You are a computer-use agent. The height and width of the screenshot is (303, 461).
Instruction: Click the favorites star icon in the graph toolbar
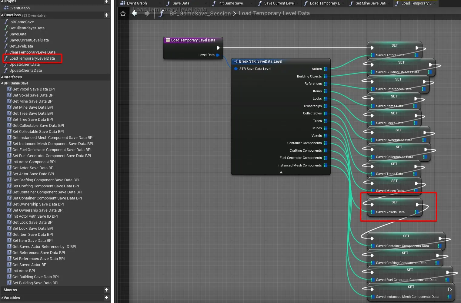click(123, 14)
